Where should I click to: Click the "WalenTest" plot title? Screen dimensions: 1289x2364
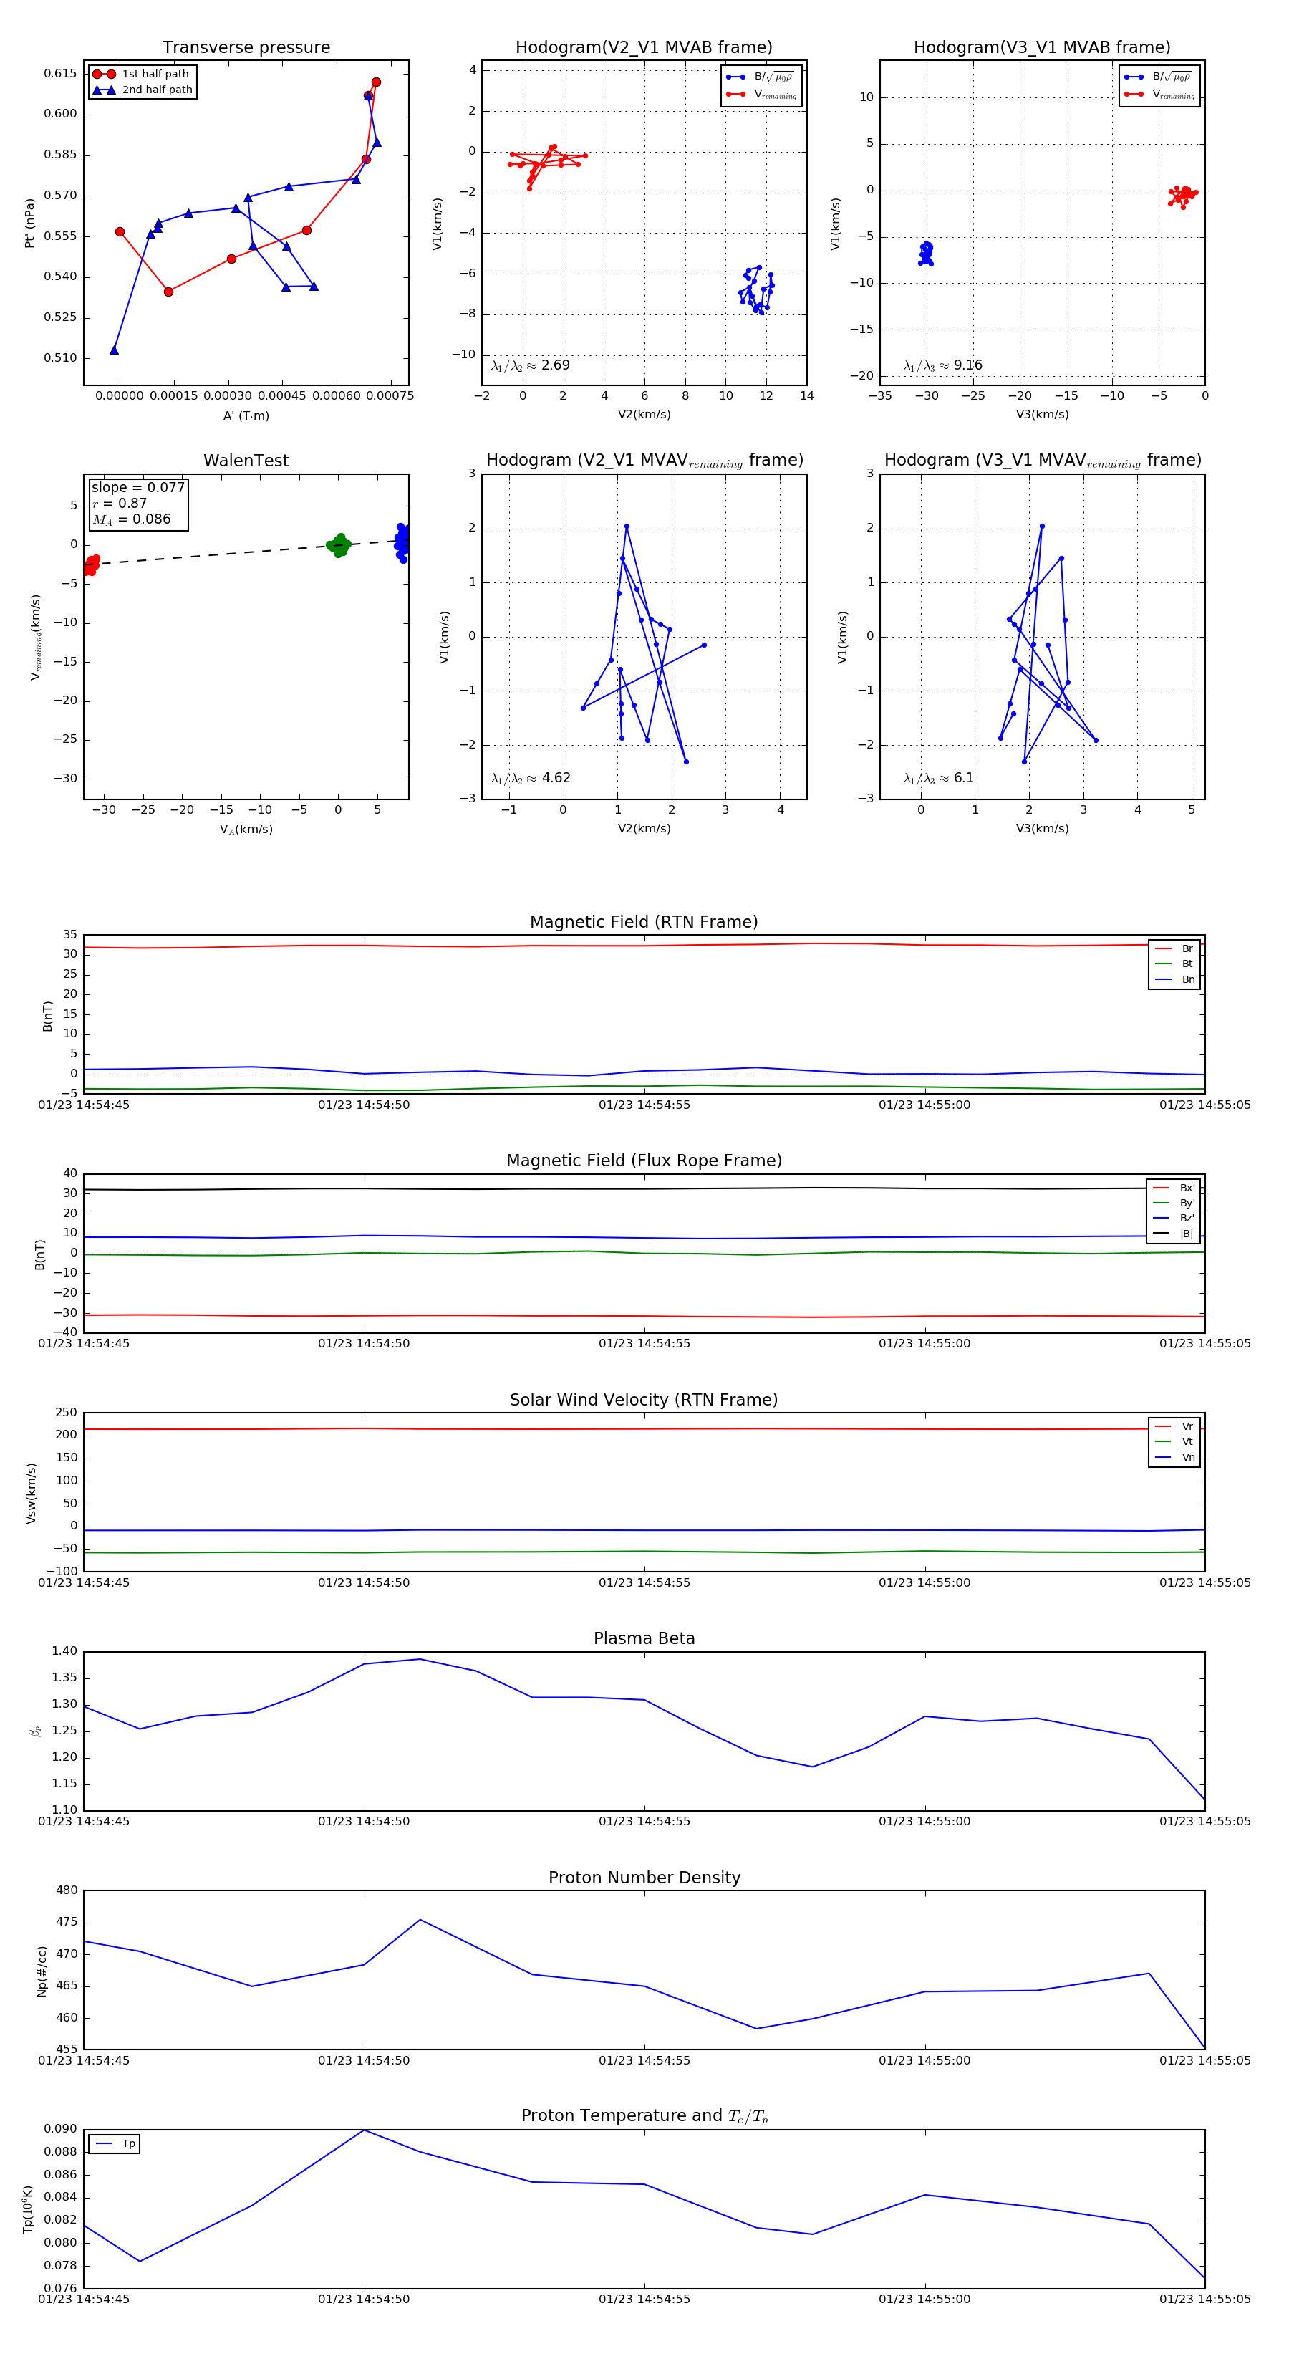click(246, 461)
